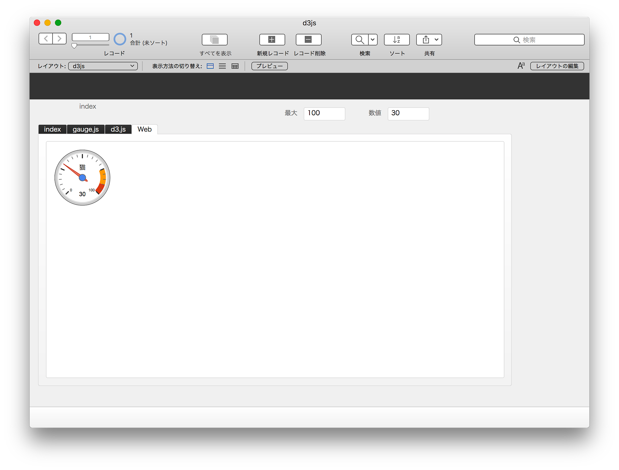Click the Aa text formatting icon
The image size is (619, 470).
tap(521, 66)
